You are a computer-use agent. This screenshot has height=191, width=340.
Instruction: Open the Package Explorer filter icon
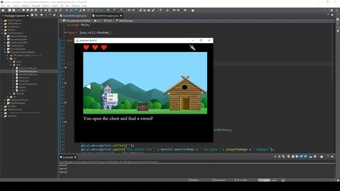coord(41,15)
